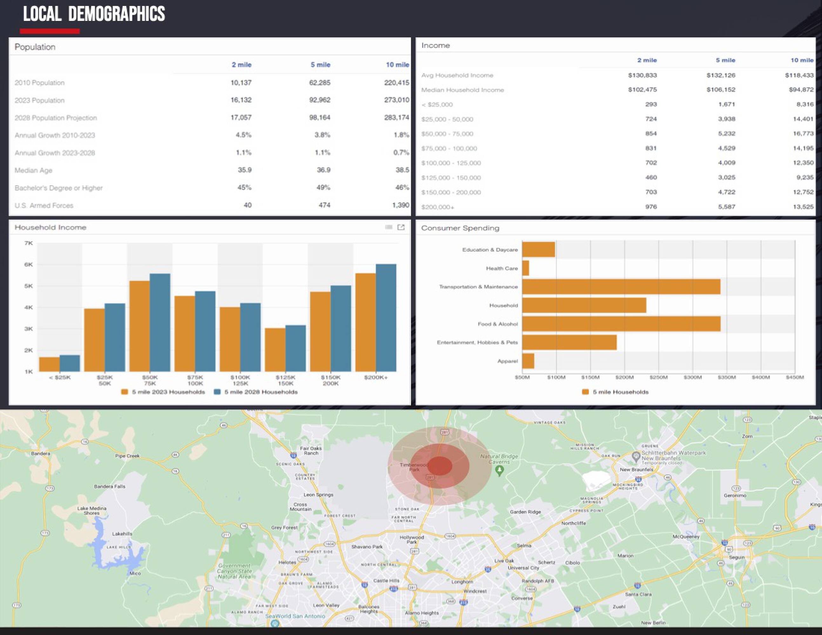Click the orange $200K+ 2023 households bar
Image resolution: width=822 pixels, height=635 pixels.
point(365,323)
